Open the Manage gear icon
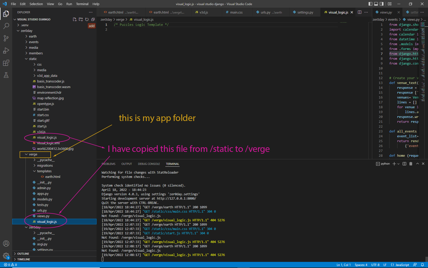Image resolution: width=428 pixels, height=268 pixels. 6,256
